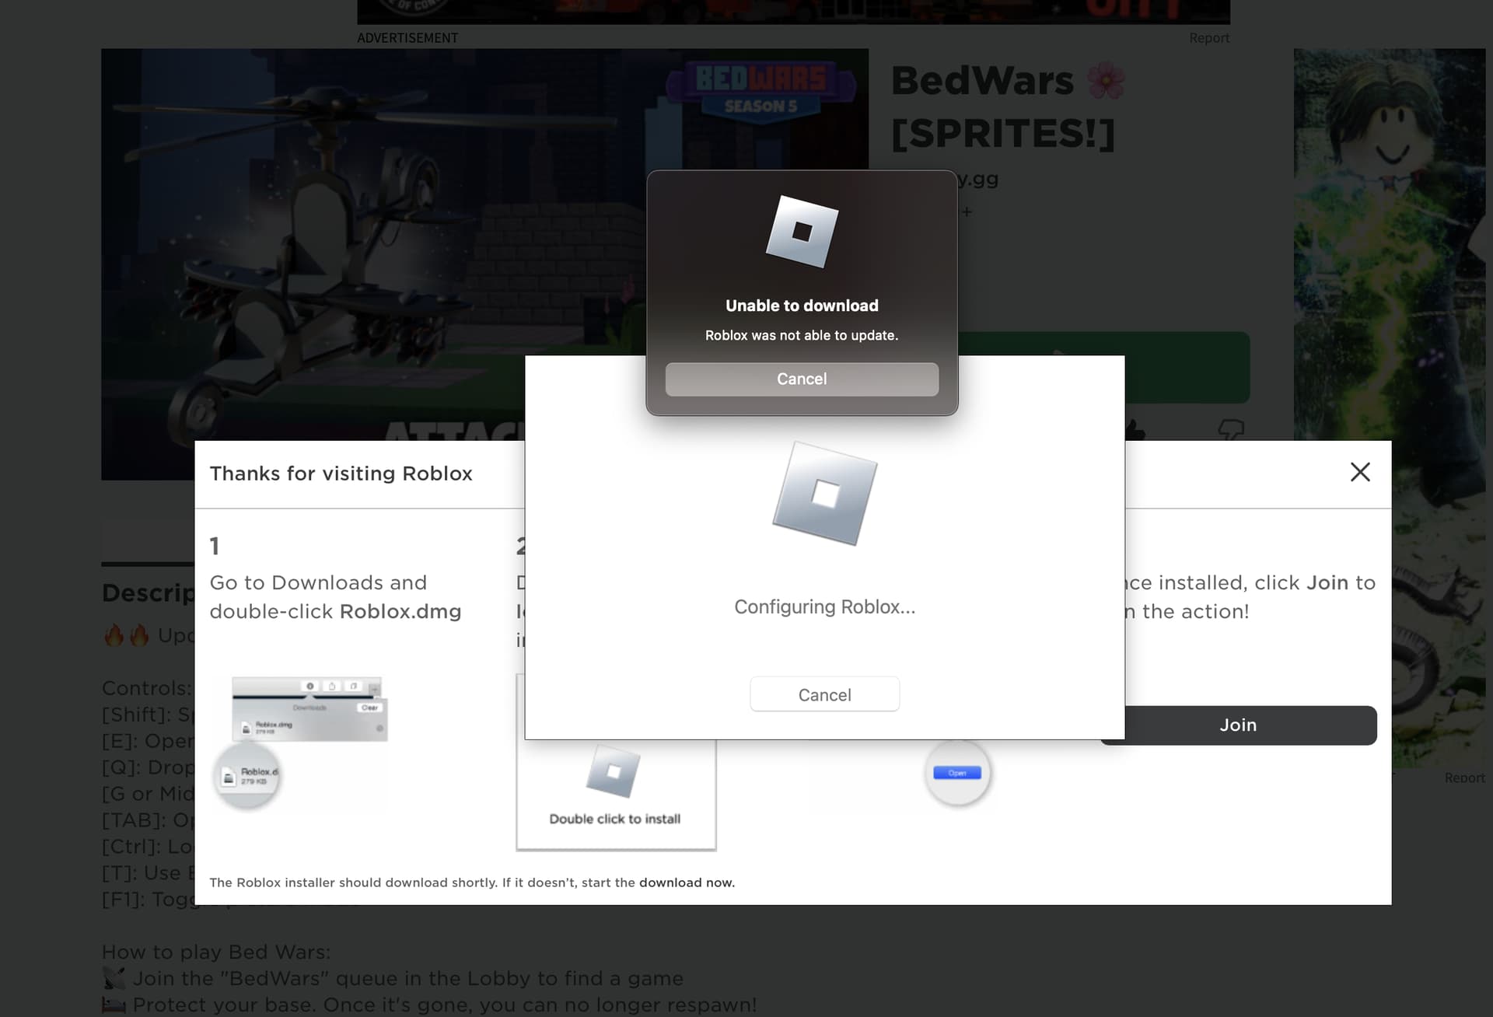This screenshot has height=1017, width=1493.
Task: Report the top advertisement
Action: click(1208, 38)
